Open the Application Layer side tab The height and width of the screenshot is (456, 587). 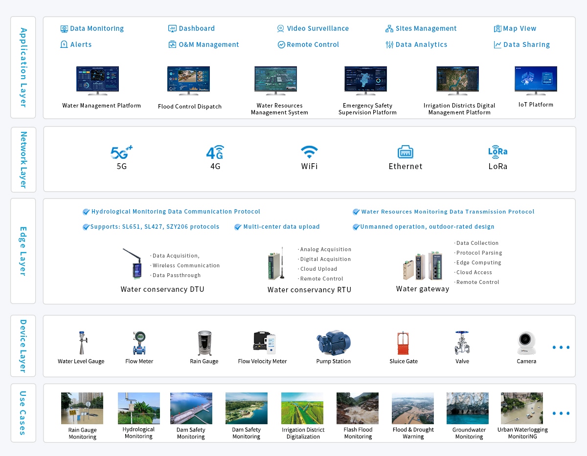(23, 67)
